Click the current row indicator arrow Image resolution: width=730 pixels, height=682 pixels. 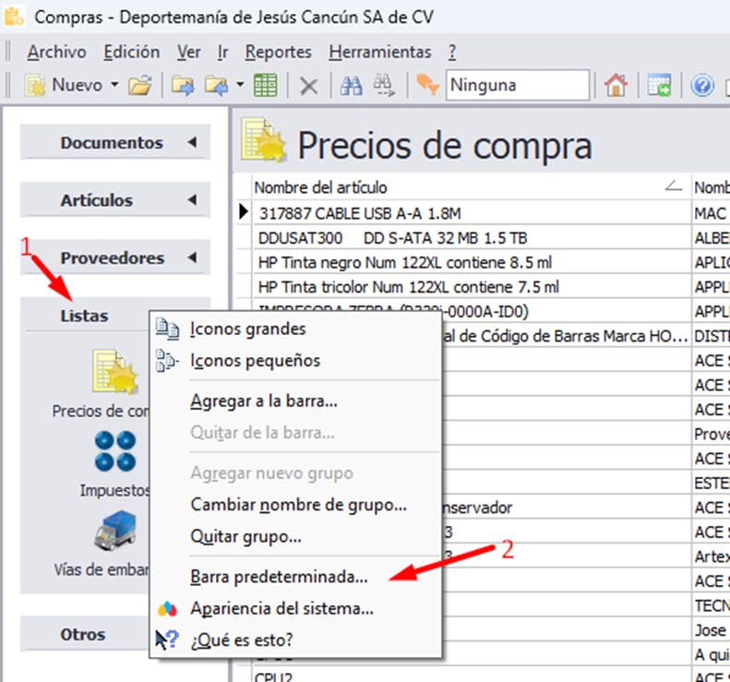243,212
